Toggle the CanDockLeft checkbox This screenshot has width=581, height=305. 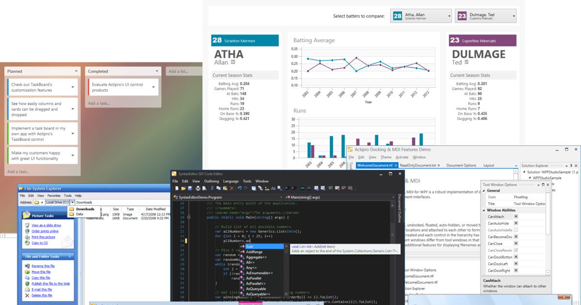pyautogui.click(x=516, y=264)
